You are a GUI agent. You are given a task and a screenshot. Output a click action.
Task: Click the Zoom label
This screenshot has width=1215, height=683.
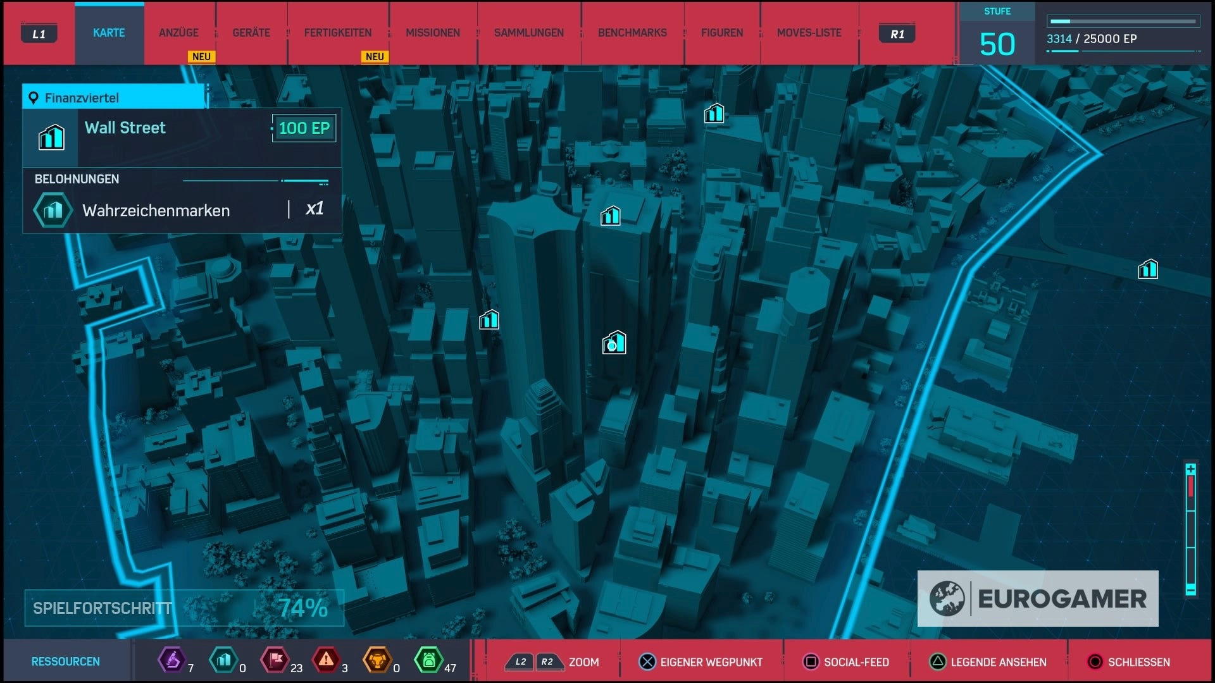click(583, 662)
